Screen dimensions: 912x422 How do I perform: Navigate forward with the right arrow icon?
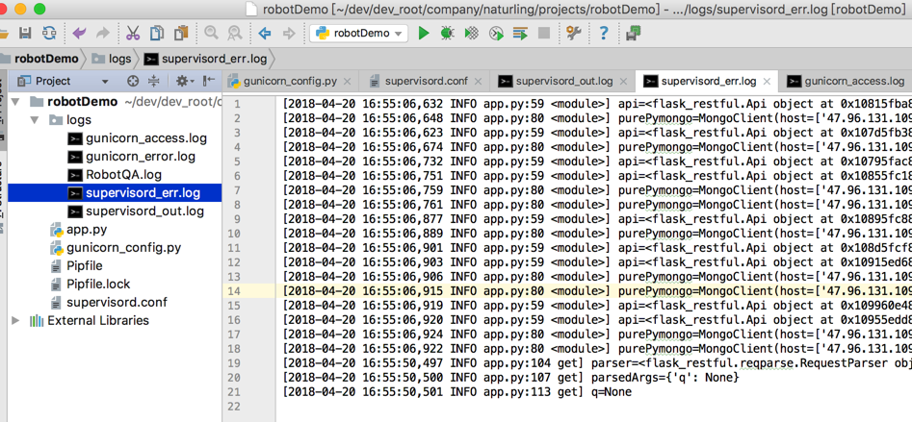tap(289, 33)
